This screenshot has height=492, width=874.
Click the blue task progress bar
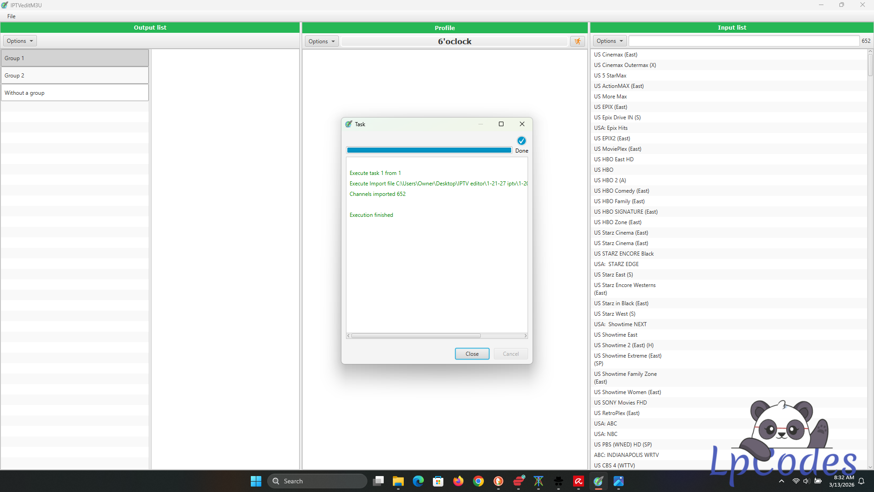[x=429, y=150]
